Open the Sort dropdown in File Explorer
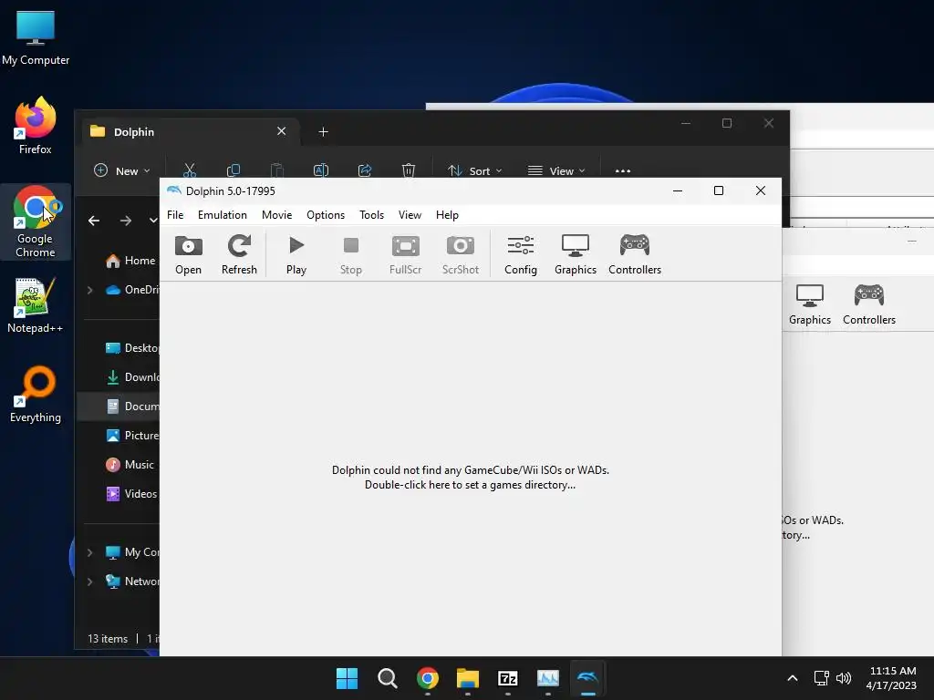Viewport: 934px width, 700px height. pos(474,170)
